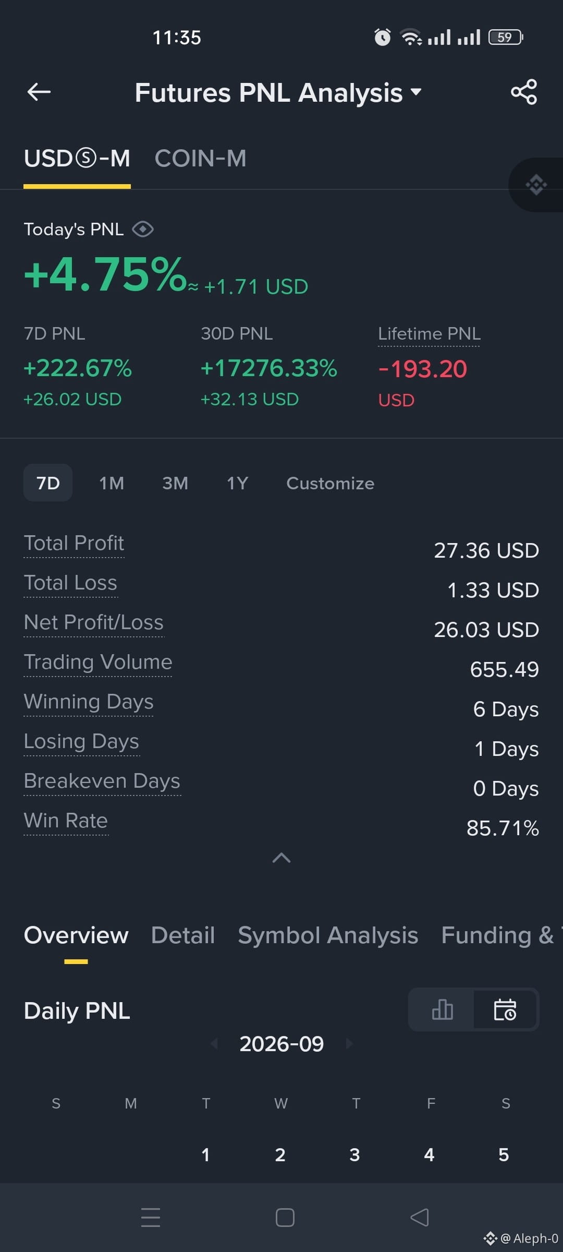This screenshot has height=1252, width=563.
Task: Go to next month arrow
Action: [349, 1043]
